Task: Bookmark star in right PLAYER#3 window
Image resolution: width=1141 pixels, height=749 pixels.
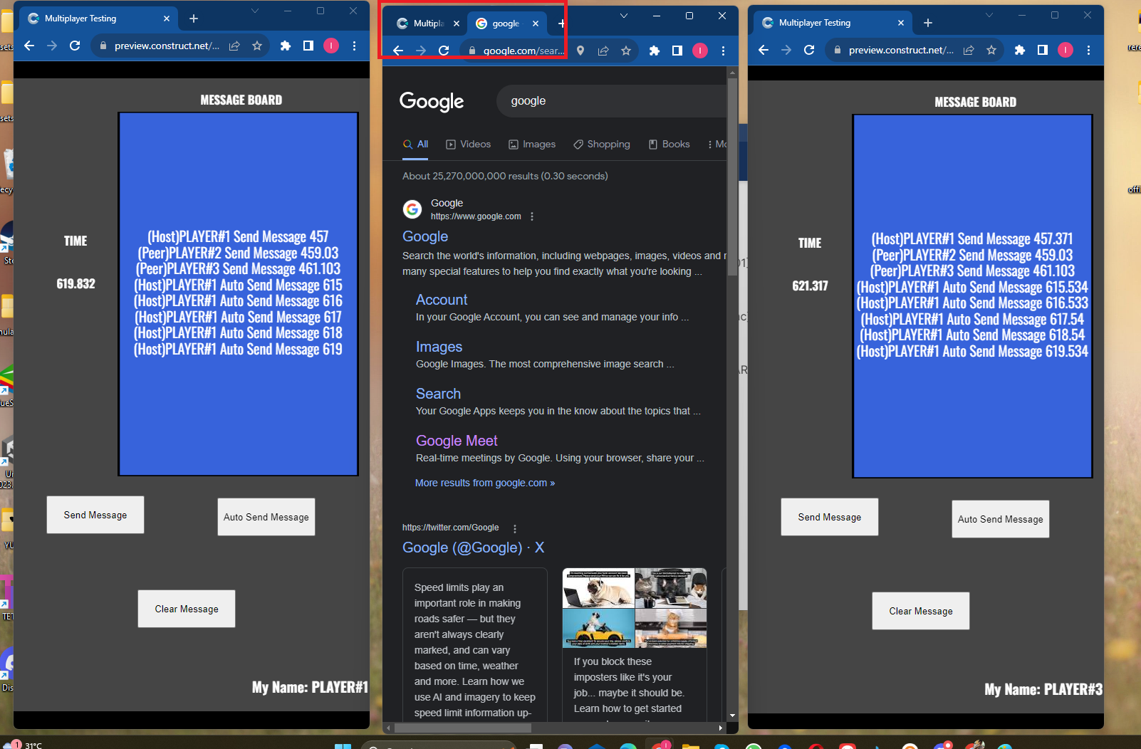Action: tap(991, 50)
